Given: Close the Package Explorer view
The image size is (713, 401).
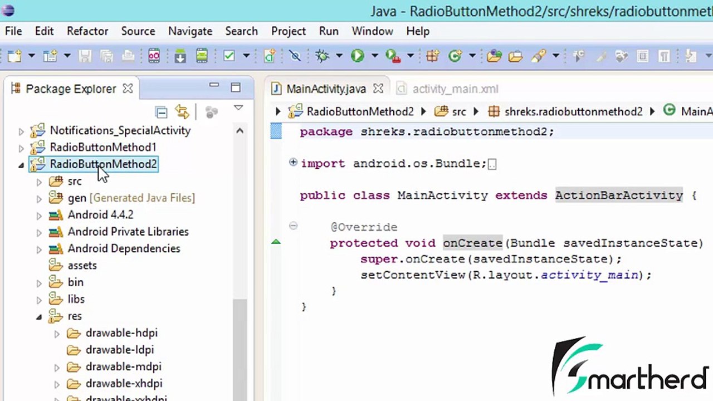Looking at the screenshot, I should click(x=128, y=89).
